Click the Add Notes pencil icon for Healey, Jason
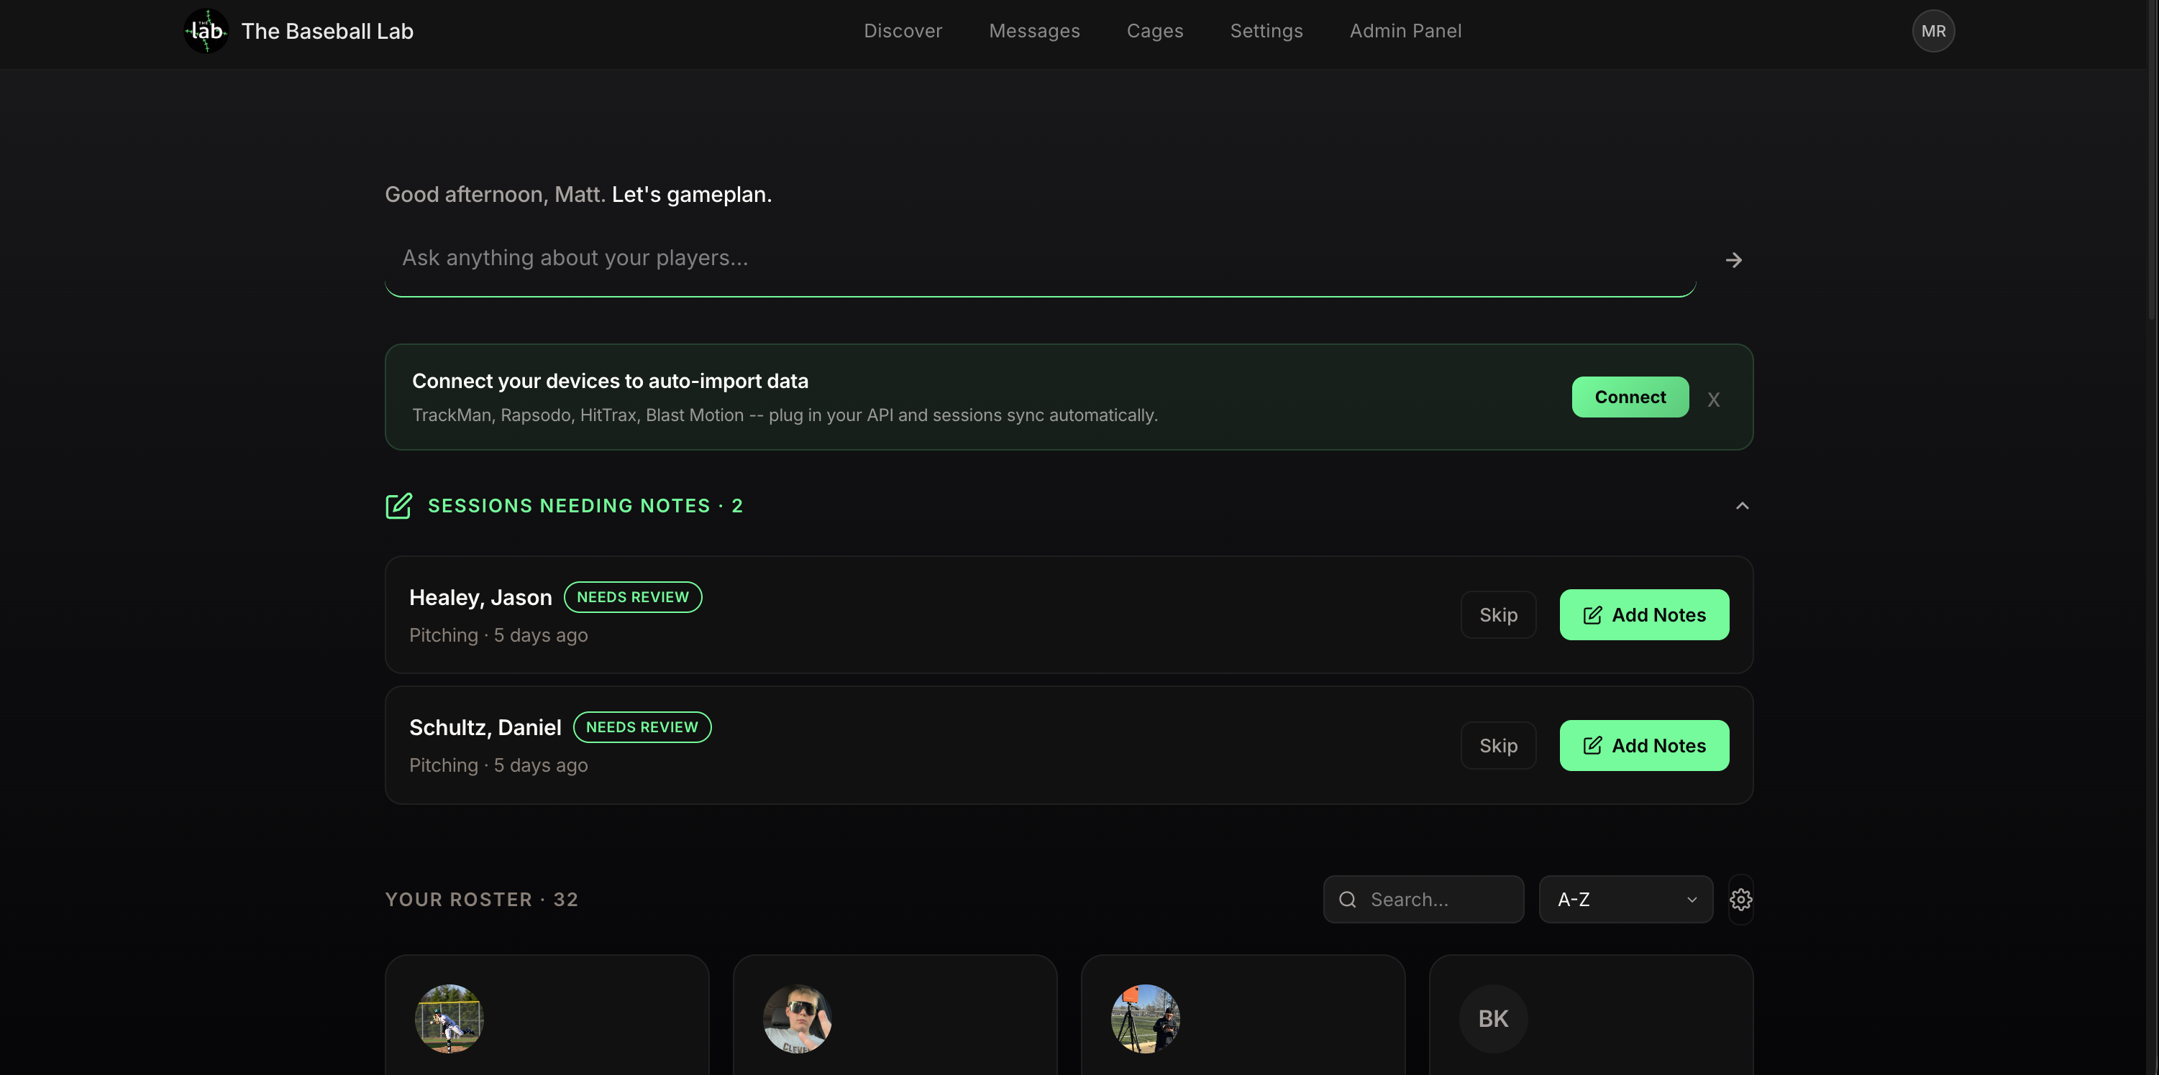This screenshot has height=1075, width=2159. point(1592,614)
